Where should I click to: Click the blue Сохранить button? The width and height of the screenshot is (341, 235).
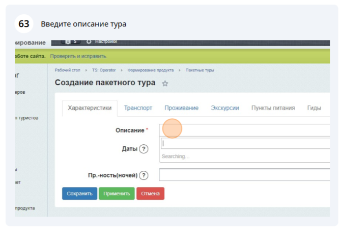[79, 193]
